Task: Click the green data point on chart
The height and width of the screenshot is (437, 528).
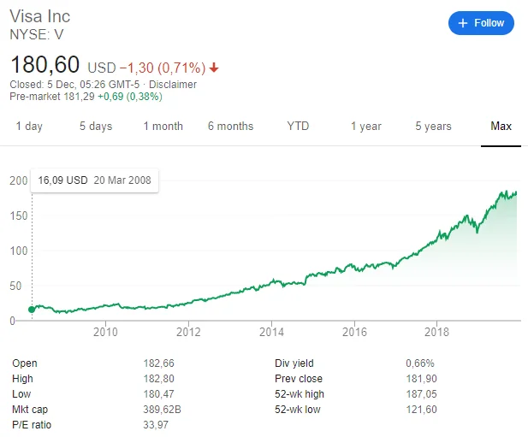Action: (32, 309)
